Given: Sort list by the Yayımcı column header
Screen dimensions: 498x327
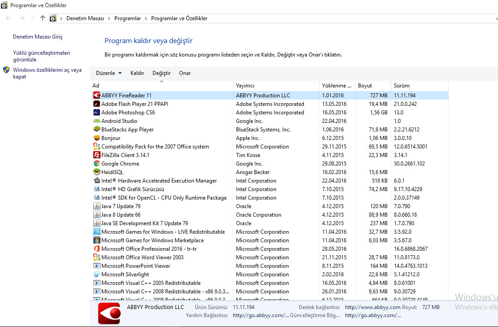Looking at the screenshot, I should point(276,86).
